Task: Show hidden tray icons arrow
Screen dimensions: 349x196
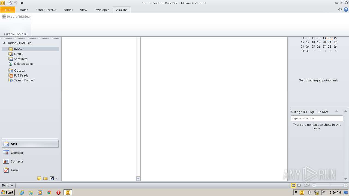Action: [x=296, y=192]
